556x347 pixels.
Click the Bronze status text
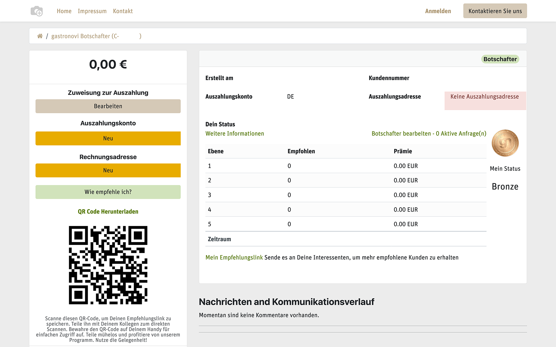(x=505, y=187)
